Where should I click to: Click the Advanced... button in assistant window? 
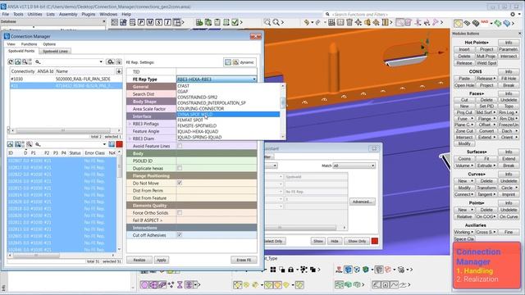[x=362, y=202]
